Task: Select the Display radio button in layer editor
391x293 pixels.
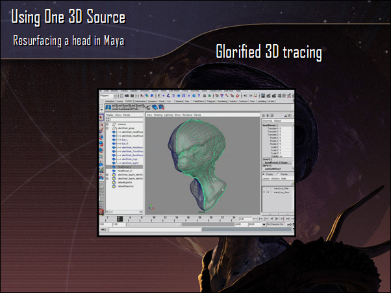Action: [x=264, y=174]
